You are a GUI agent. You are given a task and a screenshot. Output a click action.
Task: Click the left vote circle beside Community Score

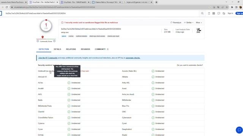[38, 41]
